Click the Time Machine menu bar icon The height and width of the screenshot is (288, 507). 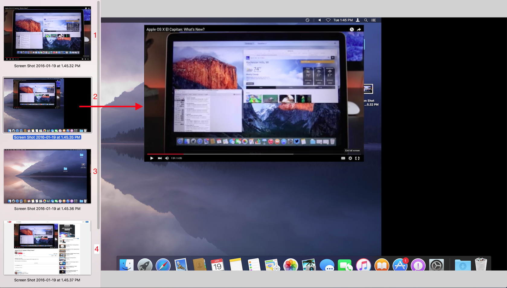coord(307,20)
